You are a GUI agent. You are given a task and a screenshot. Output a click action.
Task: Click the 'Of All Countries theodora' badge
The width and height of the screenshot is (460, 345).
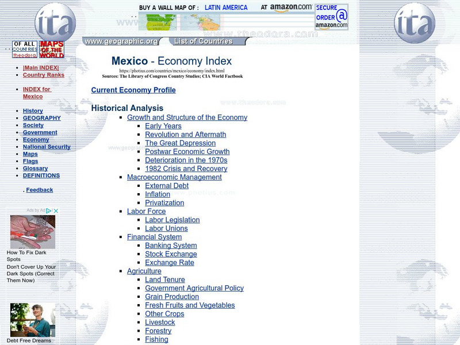tap(26, 49)
